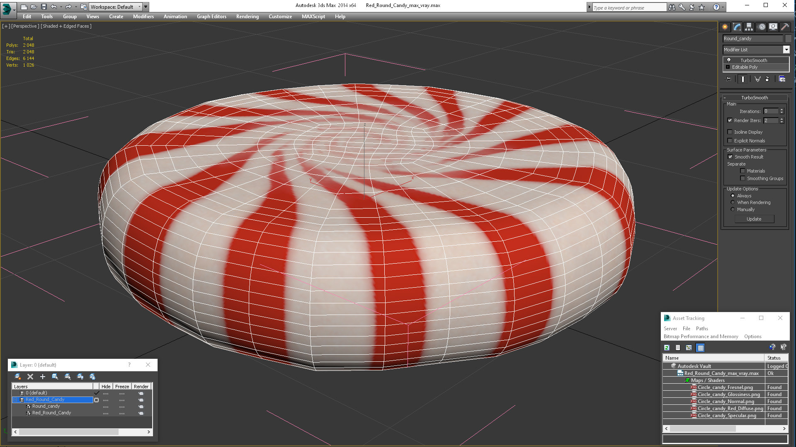Screen dimensions: 796x447
Task: Toggle TurboSmooth lightbulb visibility icon
Action: 728,60
